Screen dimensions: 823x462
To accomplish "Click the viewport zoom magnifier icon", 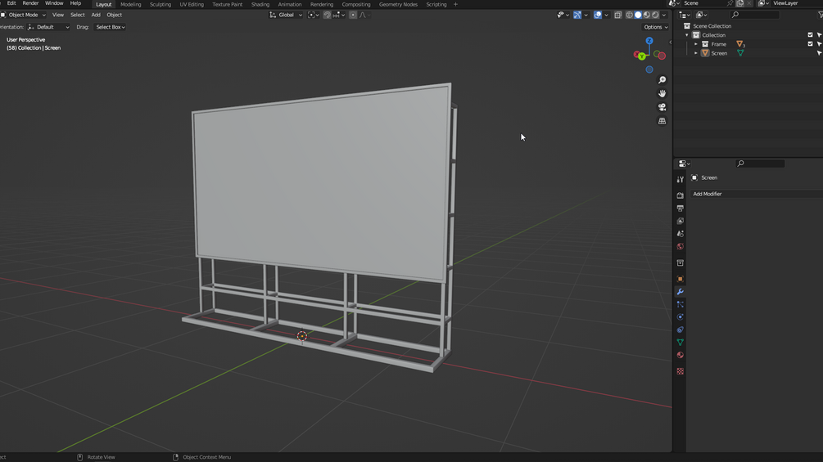I will 662,80.
